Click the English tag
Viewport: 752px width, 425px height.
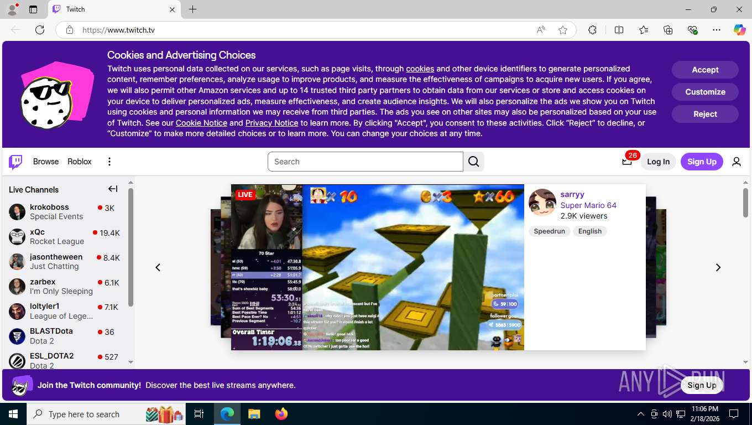point(590,231)
